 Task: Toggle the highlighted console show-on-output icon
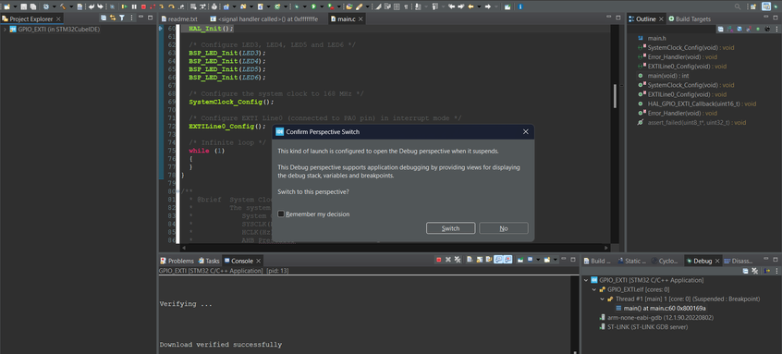498,260
